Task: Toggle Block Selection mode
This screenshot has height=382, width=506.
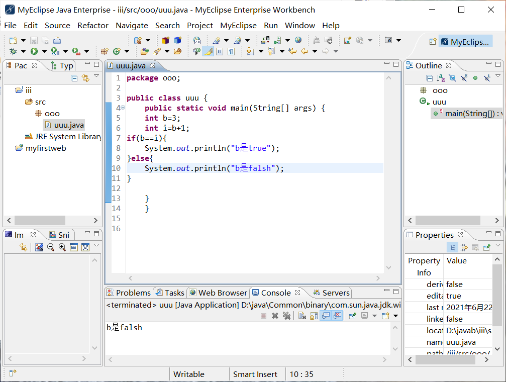Action: click(220, 51)
